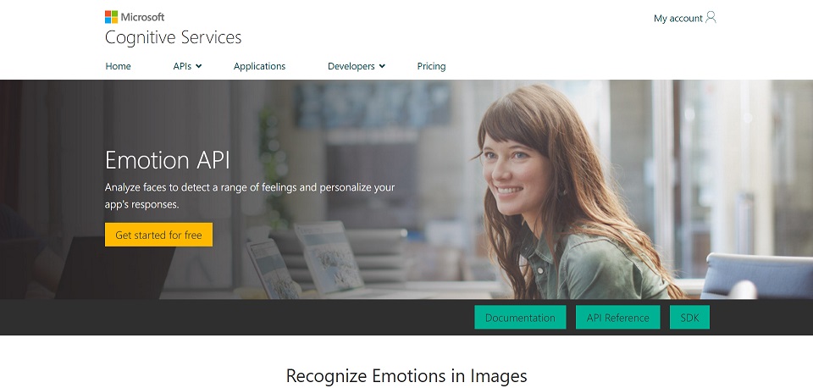
Task: Click the Analyze faces description text
Action: pyautogui.click(x=250, y=196)
